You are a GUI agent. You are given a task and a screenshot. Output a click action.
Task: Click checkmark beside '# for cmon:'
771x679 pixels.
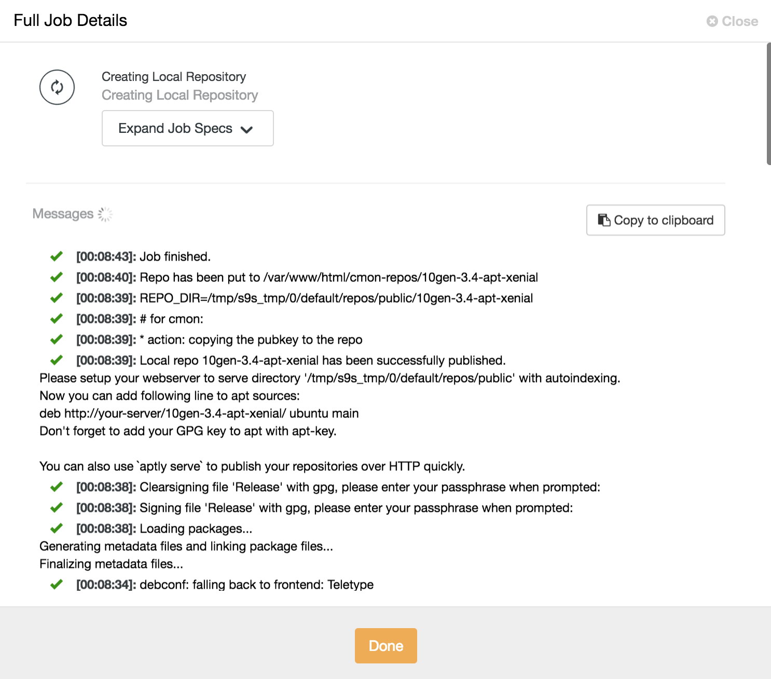(x=57, y=319)
